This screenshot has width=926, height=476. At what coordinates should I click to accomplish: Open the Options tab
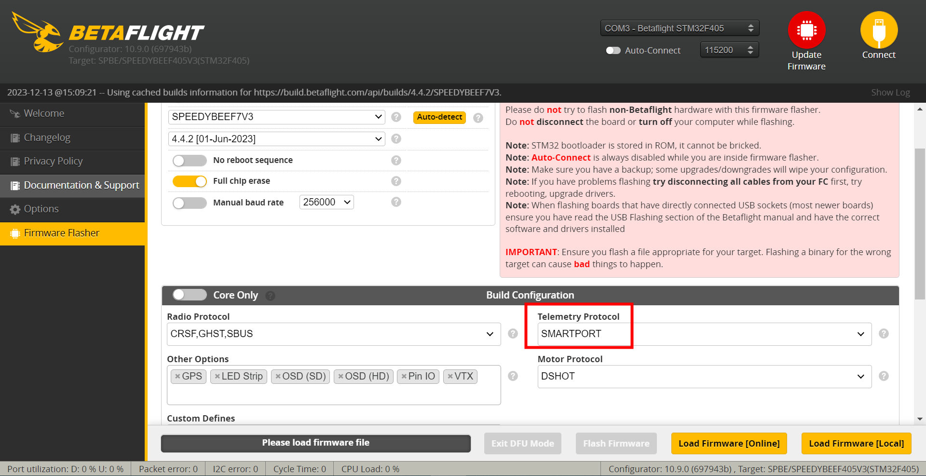pos(72,209)
